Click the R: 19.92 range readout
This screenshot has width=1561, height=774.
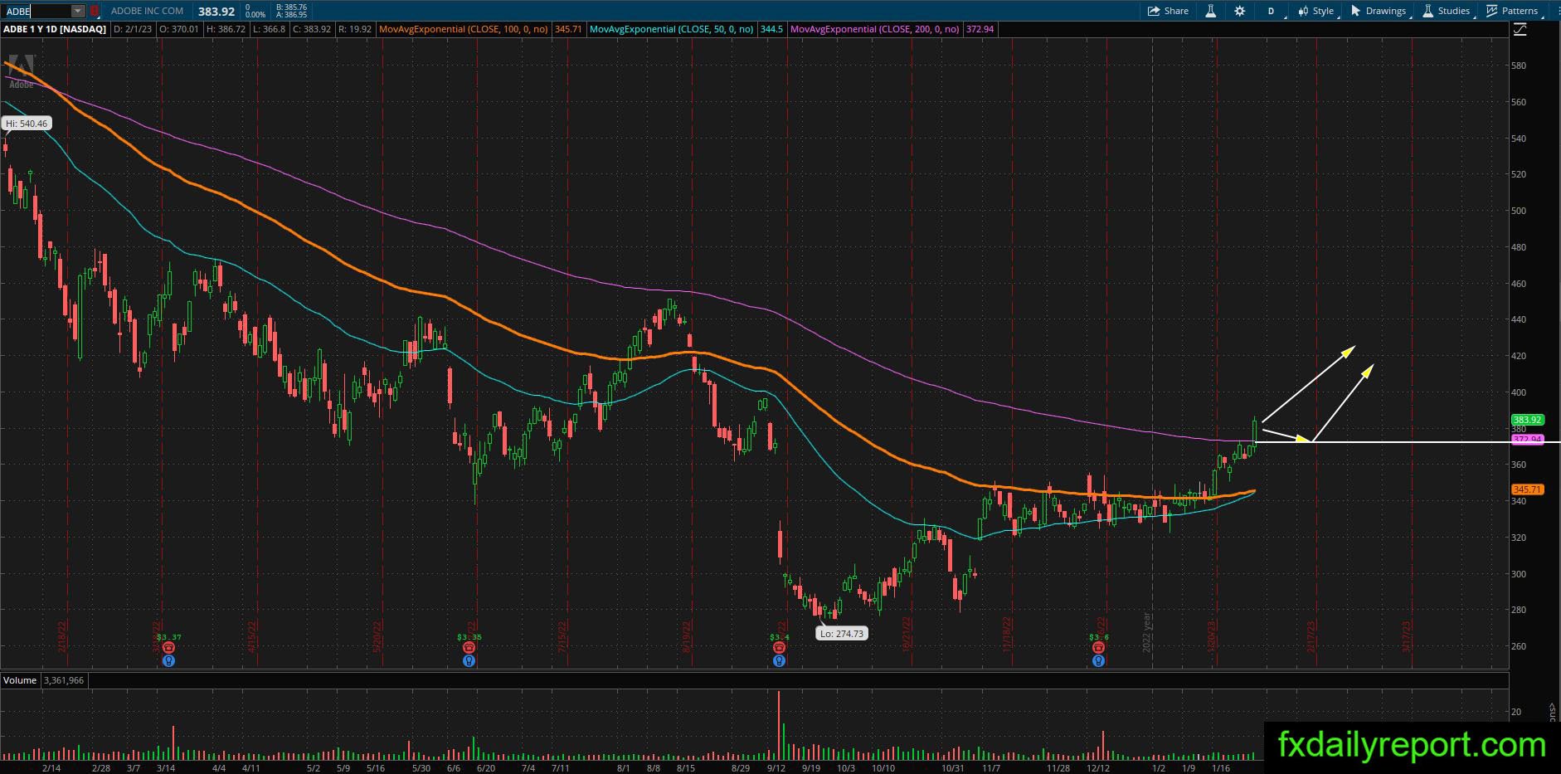click(x=354, y=29)
